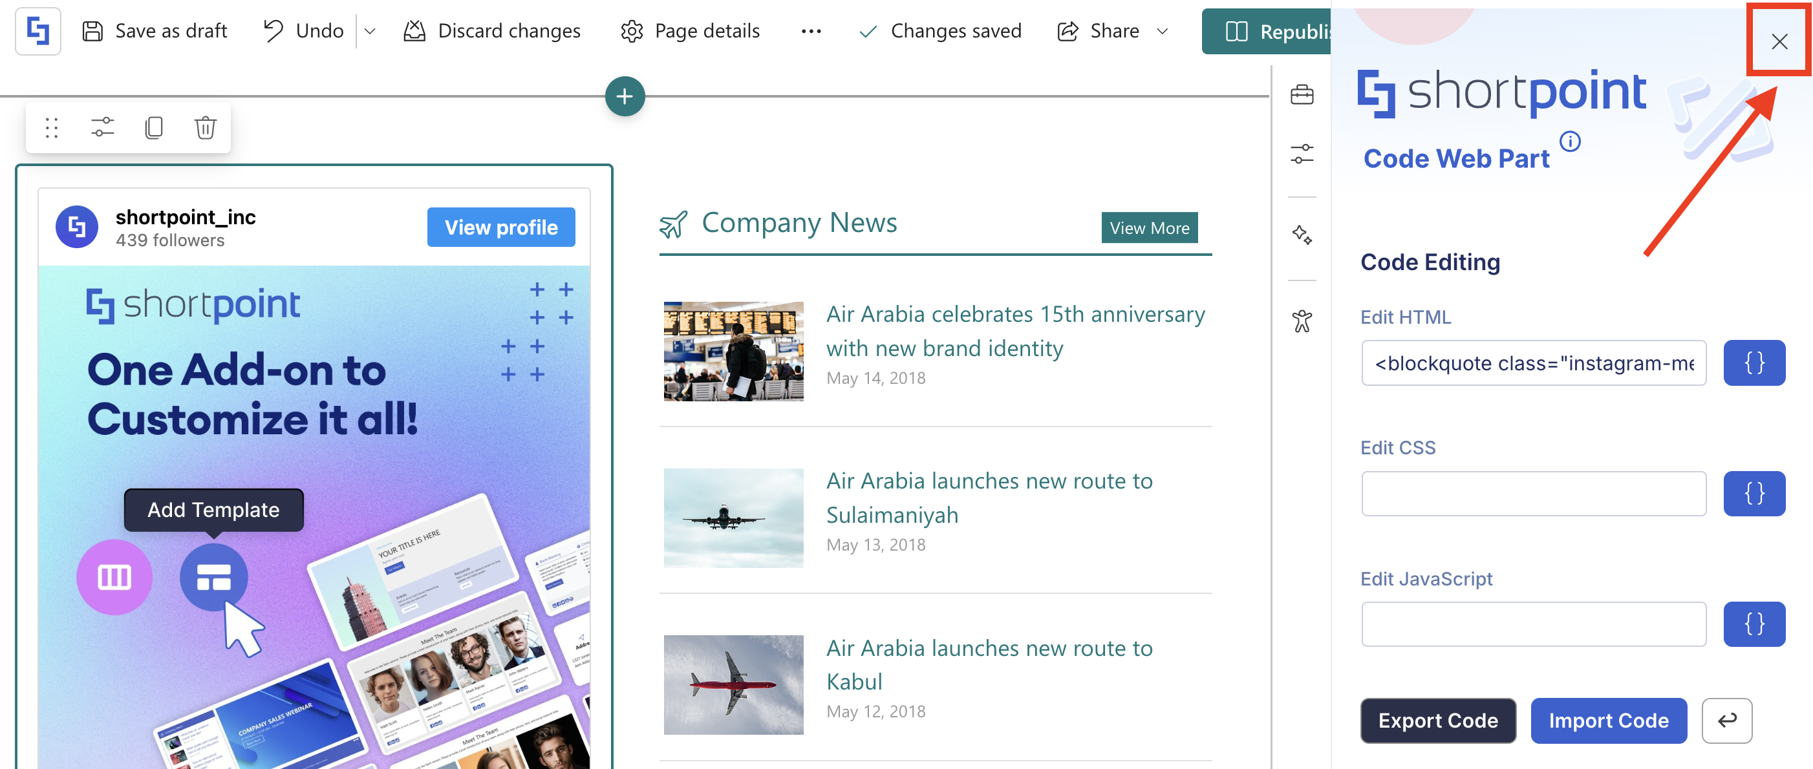1813x769 pixels.
Task: Focus the Edit CSS input field
Action: (x=1534, y=494)
